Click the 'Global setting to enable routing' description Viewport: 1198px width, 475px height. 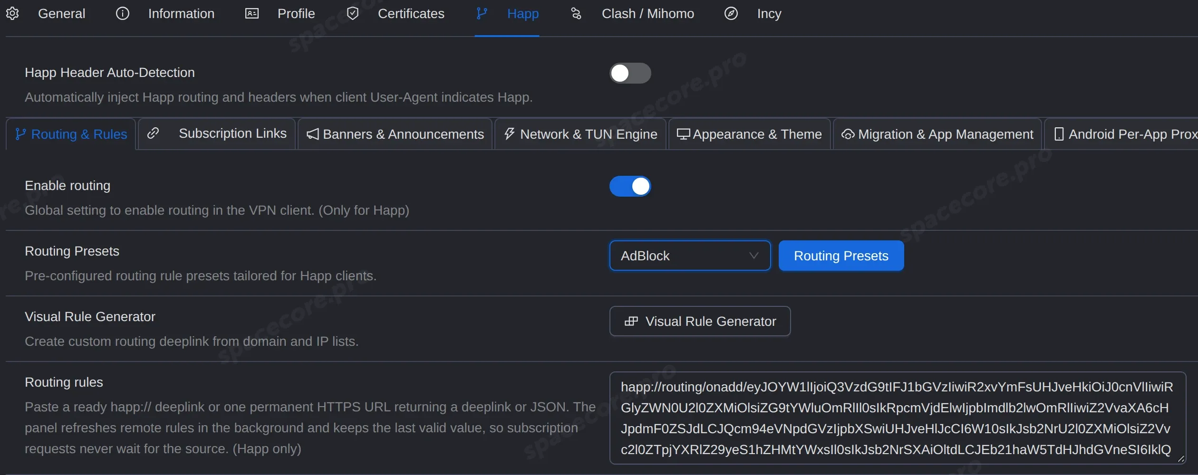click(x=217, y=210)
